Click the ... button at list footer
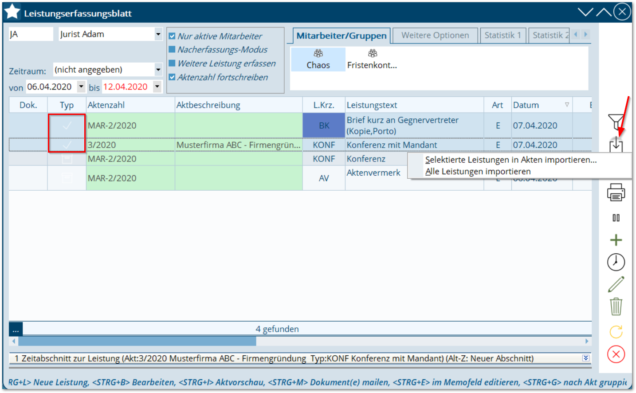This screenshot has height=393, width=636. tap(16, 329)
